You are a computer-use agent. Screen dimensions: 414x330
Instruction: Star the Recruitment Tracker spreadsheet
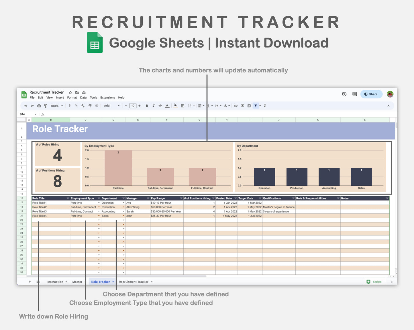click(x=70, y=93)
